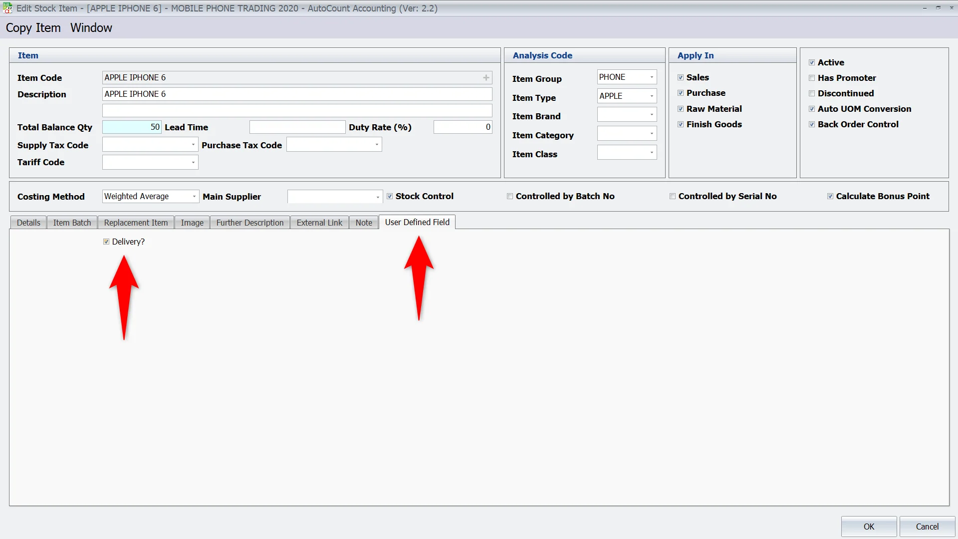Toggle the Active checkbox
Image resolution: width=958 pixels, height=539 pixels.
(812, 62)
